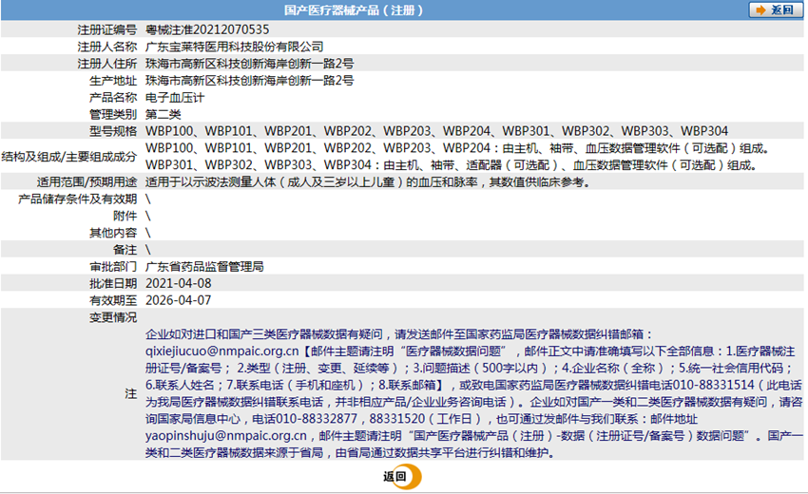This screenshot has height=494, width=808.
Task: Click email qixiejiucuo@nmpaic.org.cn in note
Action: (222, 351)
